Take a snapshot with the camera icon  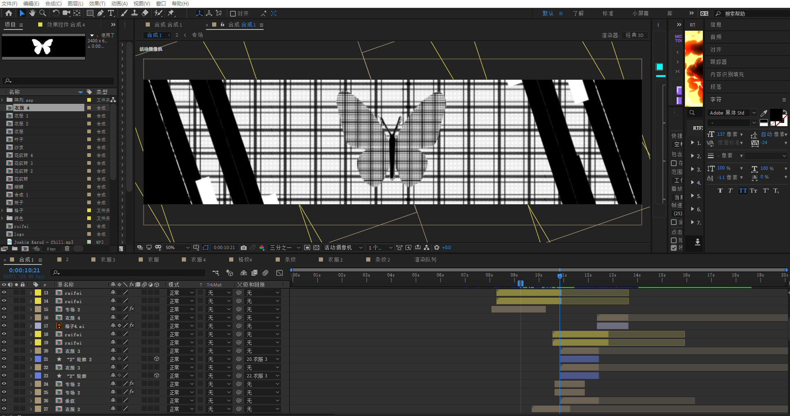(x=244, y=247)
